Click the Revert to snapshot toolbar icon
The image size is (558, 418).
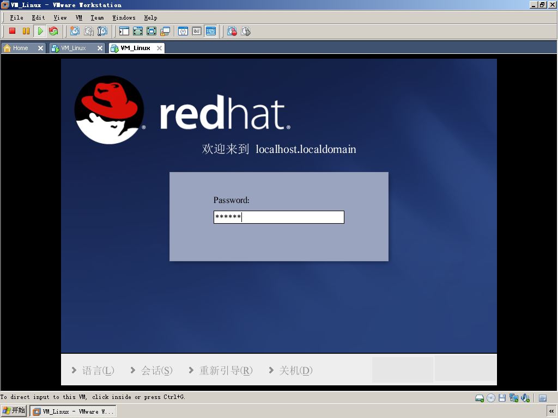pyautogui.click(x=89, y=31)
